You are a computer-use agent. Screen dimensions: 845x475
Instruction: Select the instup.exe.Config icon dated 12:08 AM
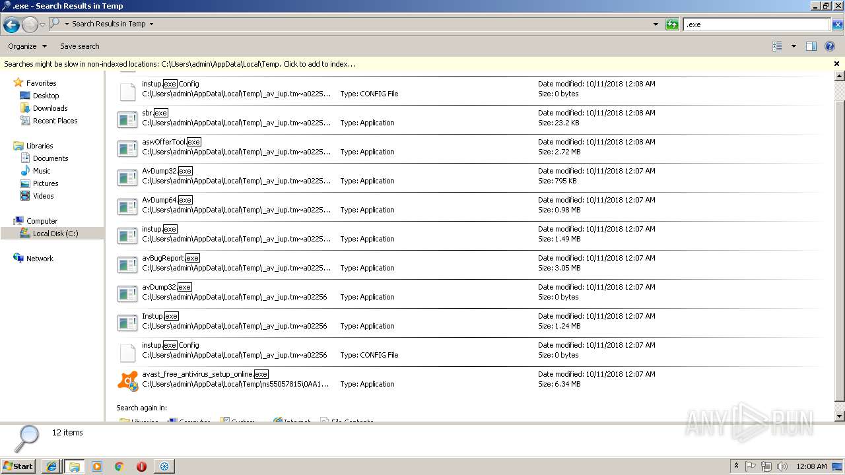tap(127, 90)
